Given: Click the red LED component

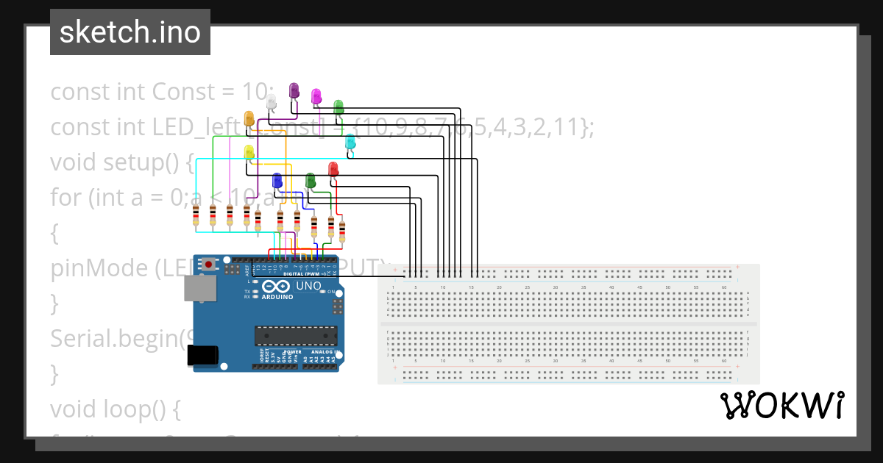Looking at the screenshot, I should coord(333,170).
